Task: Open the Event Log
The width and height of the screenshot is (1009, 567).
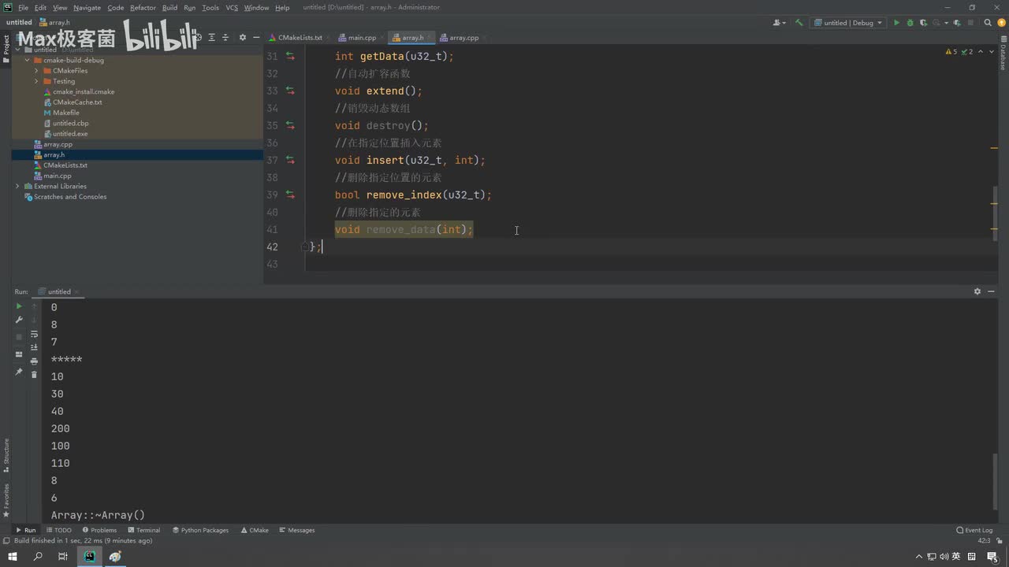Action: coord(974,530)
